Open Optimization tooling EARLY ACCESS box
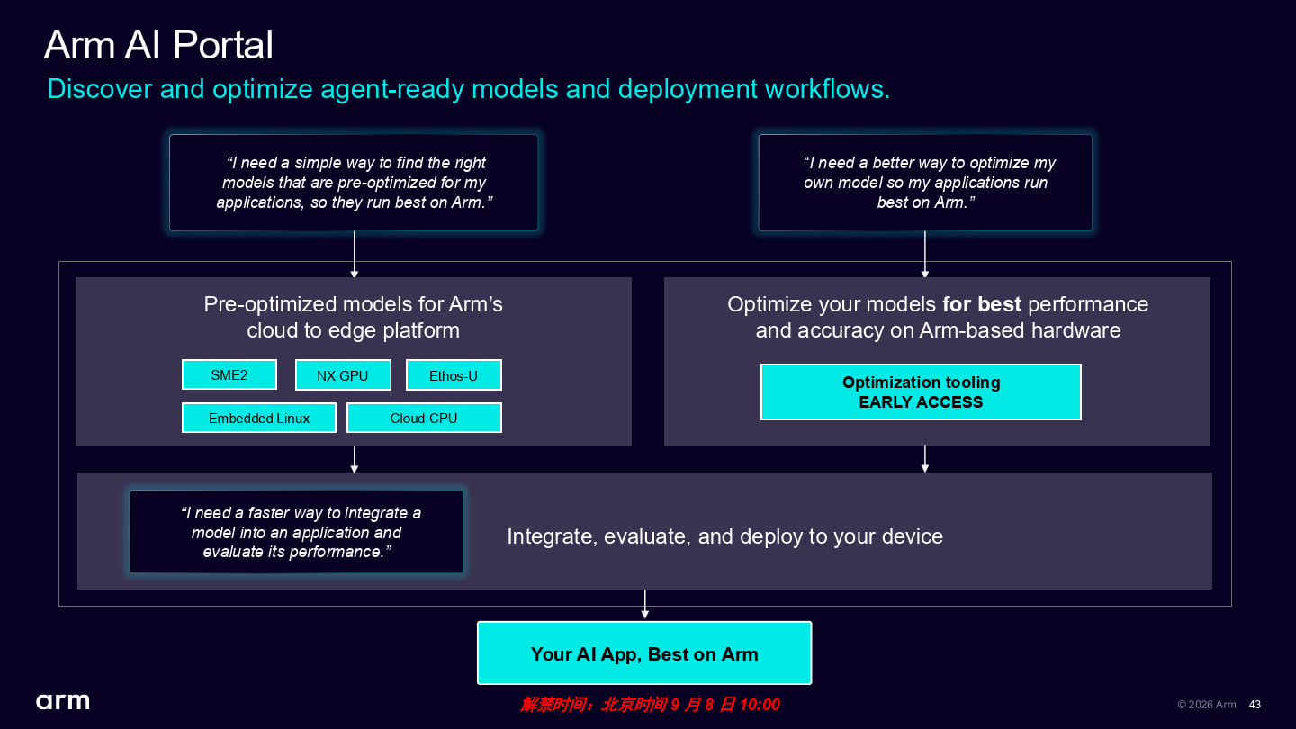 click(x=921, y=392)
